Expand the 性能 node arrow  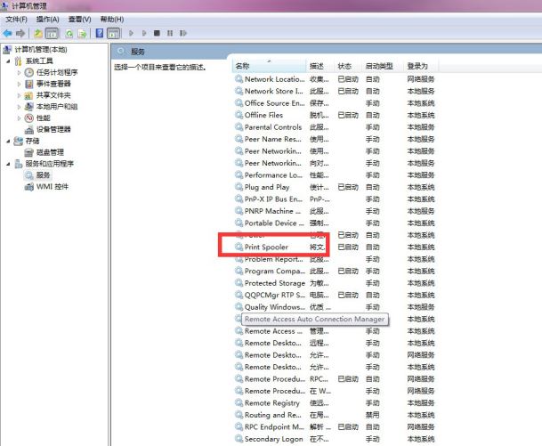point(19,118)
